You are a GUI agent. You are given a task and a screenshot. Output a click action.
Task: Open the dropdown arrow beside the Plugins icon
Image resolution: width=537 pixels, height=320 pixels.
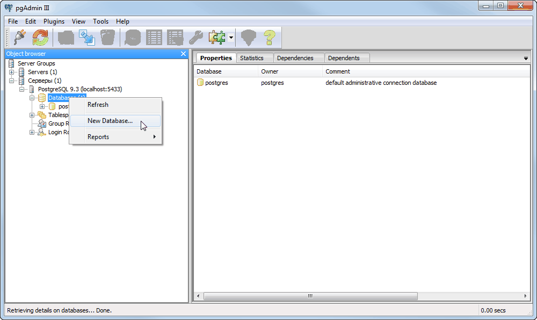231,38
